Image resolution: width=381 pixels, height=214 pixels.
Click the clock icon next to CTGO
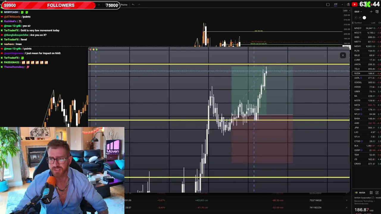point(362,141)
